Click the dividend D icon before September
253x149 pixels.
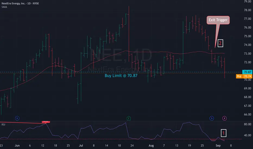(x=212, y=118)
